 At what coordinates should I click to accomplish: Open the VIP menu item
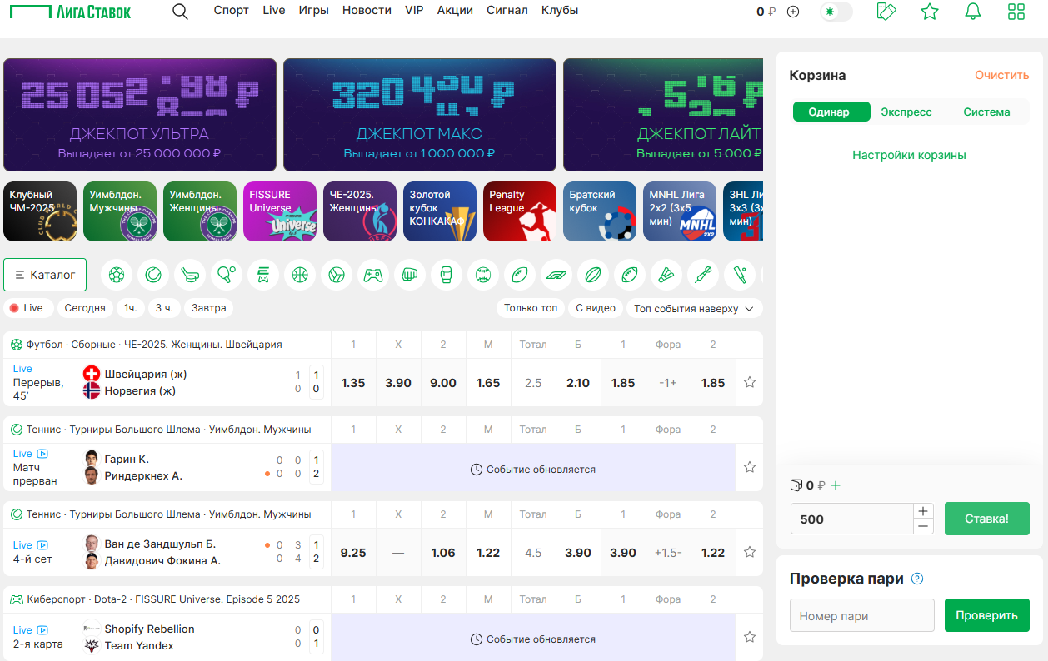(414, 11)
